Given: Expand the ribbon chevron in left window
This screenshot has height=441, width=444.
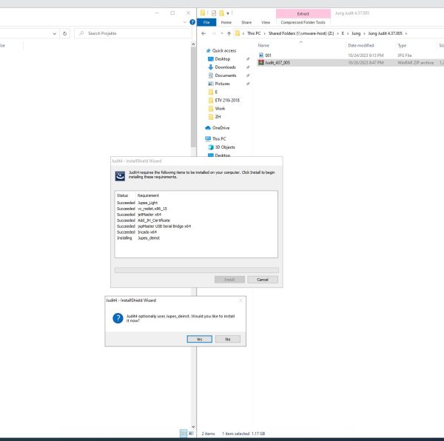Looking at the screenshot, I should 185,22.
